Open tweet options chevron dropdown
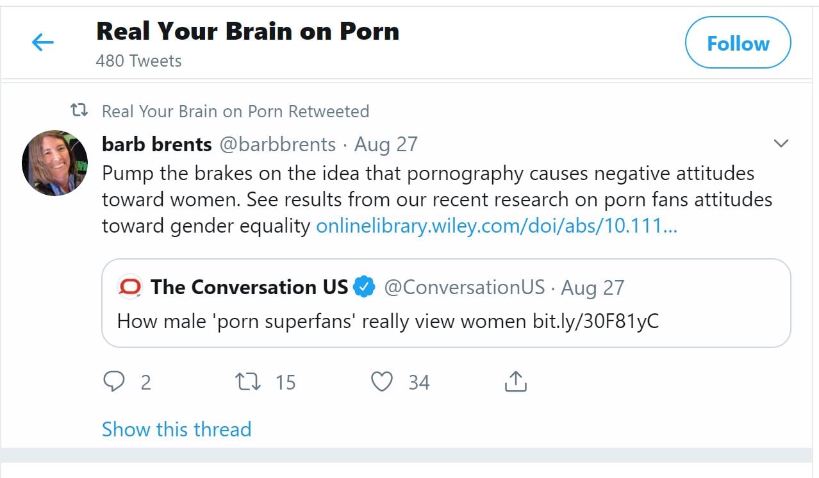819x478 pixels. point(781,144)
